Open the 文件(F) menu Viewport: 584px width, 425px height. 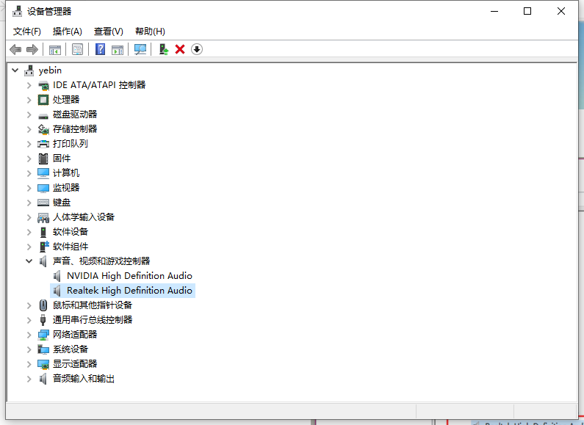point(27,32)
